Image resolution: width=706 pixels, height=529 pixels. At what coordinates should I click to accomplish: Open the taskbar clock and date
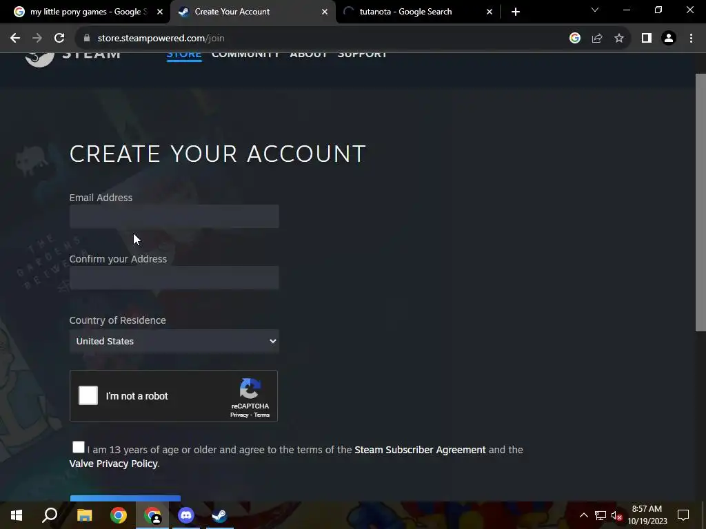(x=647, y=515)
